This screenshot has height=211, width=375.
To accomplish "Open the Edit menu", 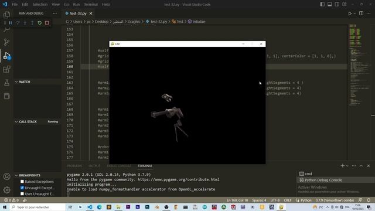I will coord(25,4).
